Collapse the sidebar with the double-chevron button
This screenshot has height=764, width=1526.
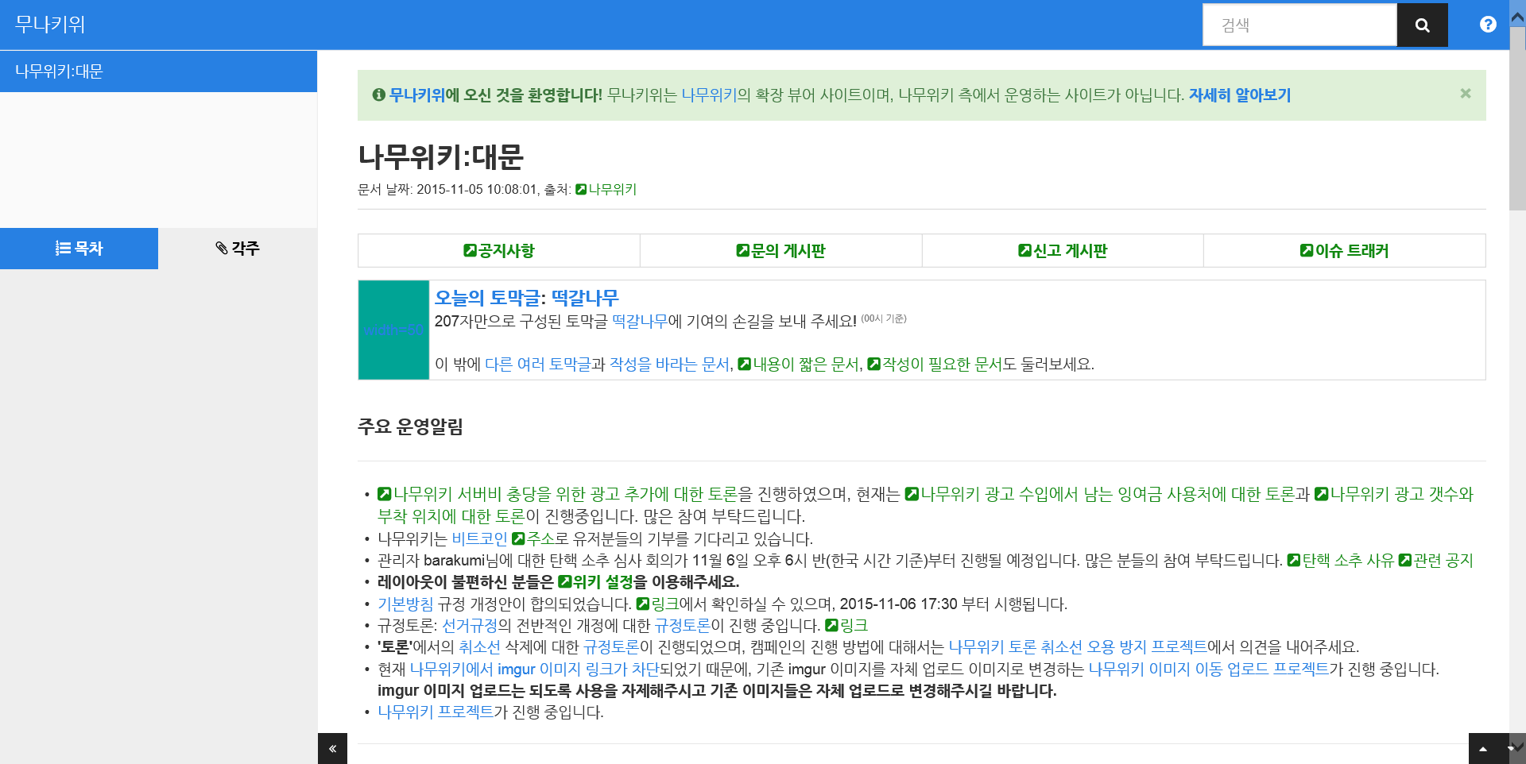pos(332,748)
